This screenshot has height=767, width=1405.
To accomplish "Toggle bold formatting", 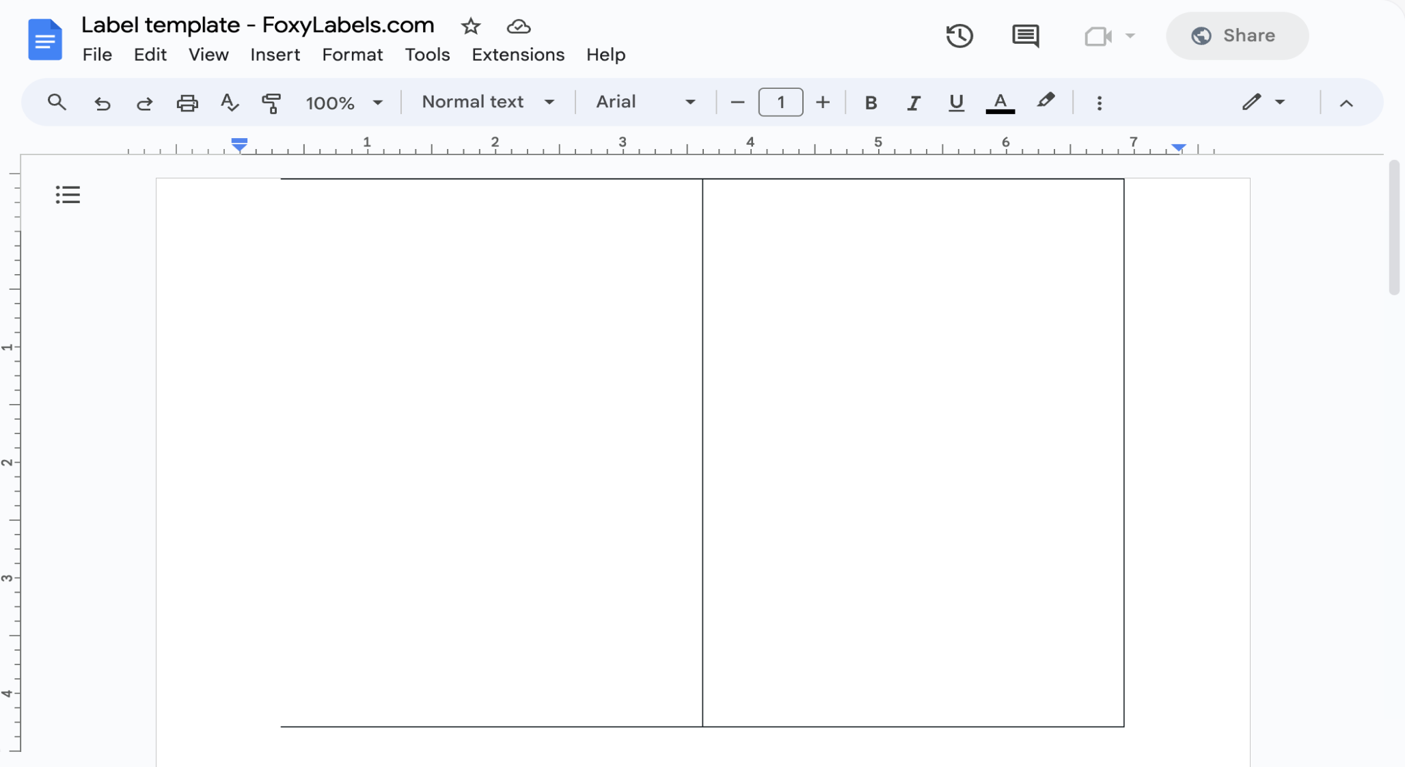I will point(871,103).
